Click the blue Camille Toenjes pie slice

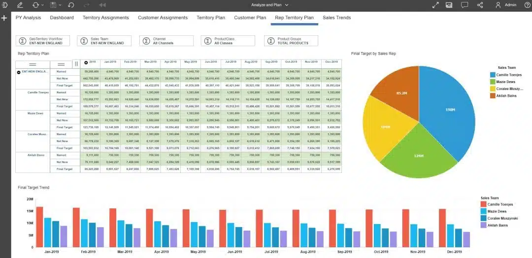tap(447, 110)
